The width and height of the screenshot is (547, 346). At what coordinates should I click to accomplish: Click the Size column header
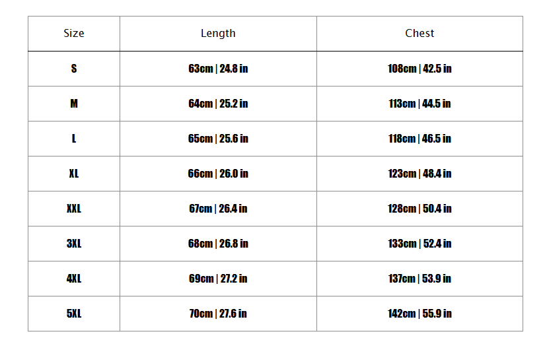tap(74, 34)
